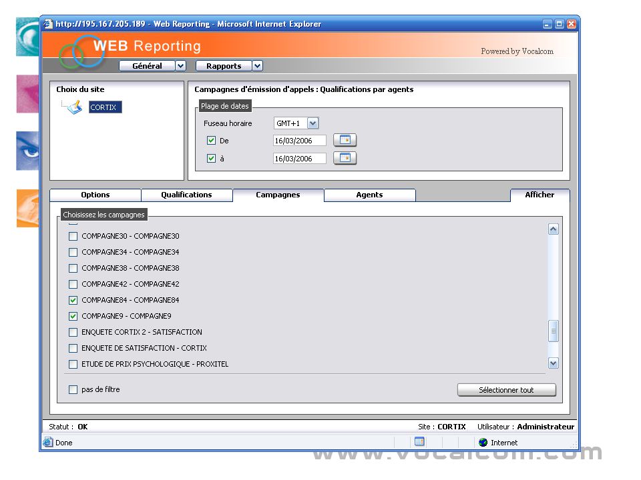Check COMPAGNE42 - COMPAGNE42 campaign
This screenshot has height=480, width=641.
(x=73, y=284)
